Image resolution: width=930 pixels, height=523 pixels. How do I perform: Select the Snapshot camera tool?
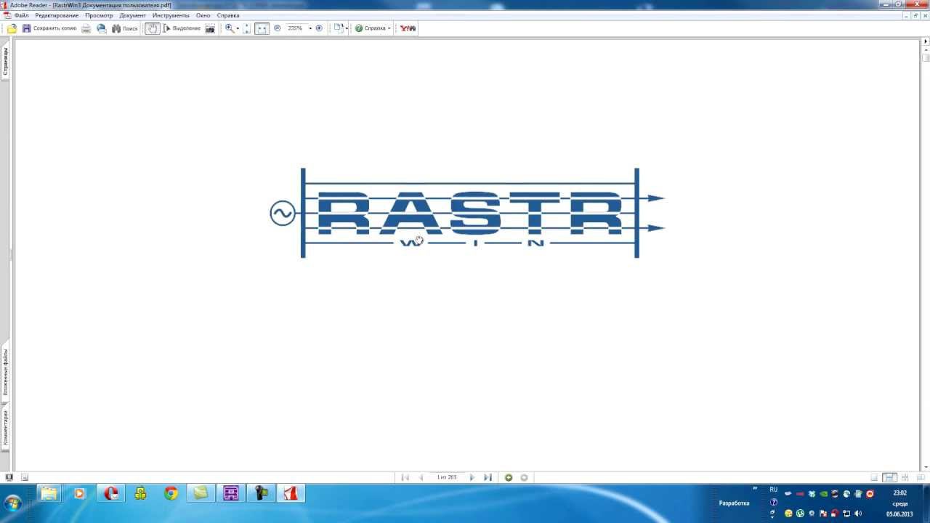click(210, 28)
